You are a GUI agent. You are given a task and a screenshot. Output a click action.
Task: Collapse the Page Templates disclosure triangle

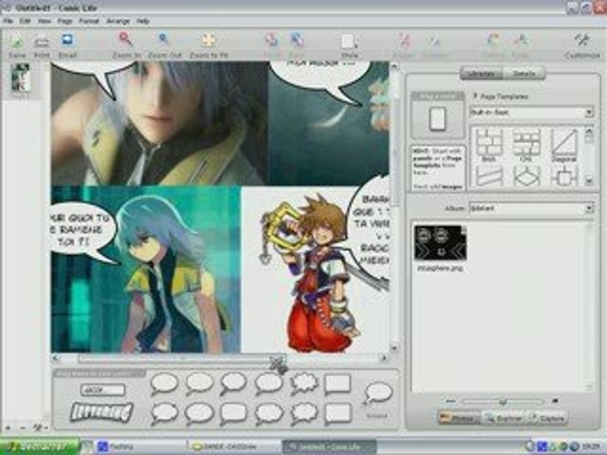coord(475,95)
